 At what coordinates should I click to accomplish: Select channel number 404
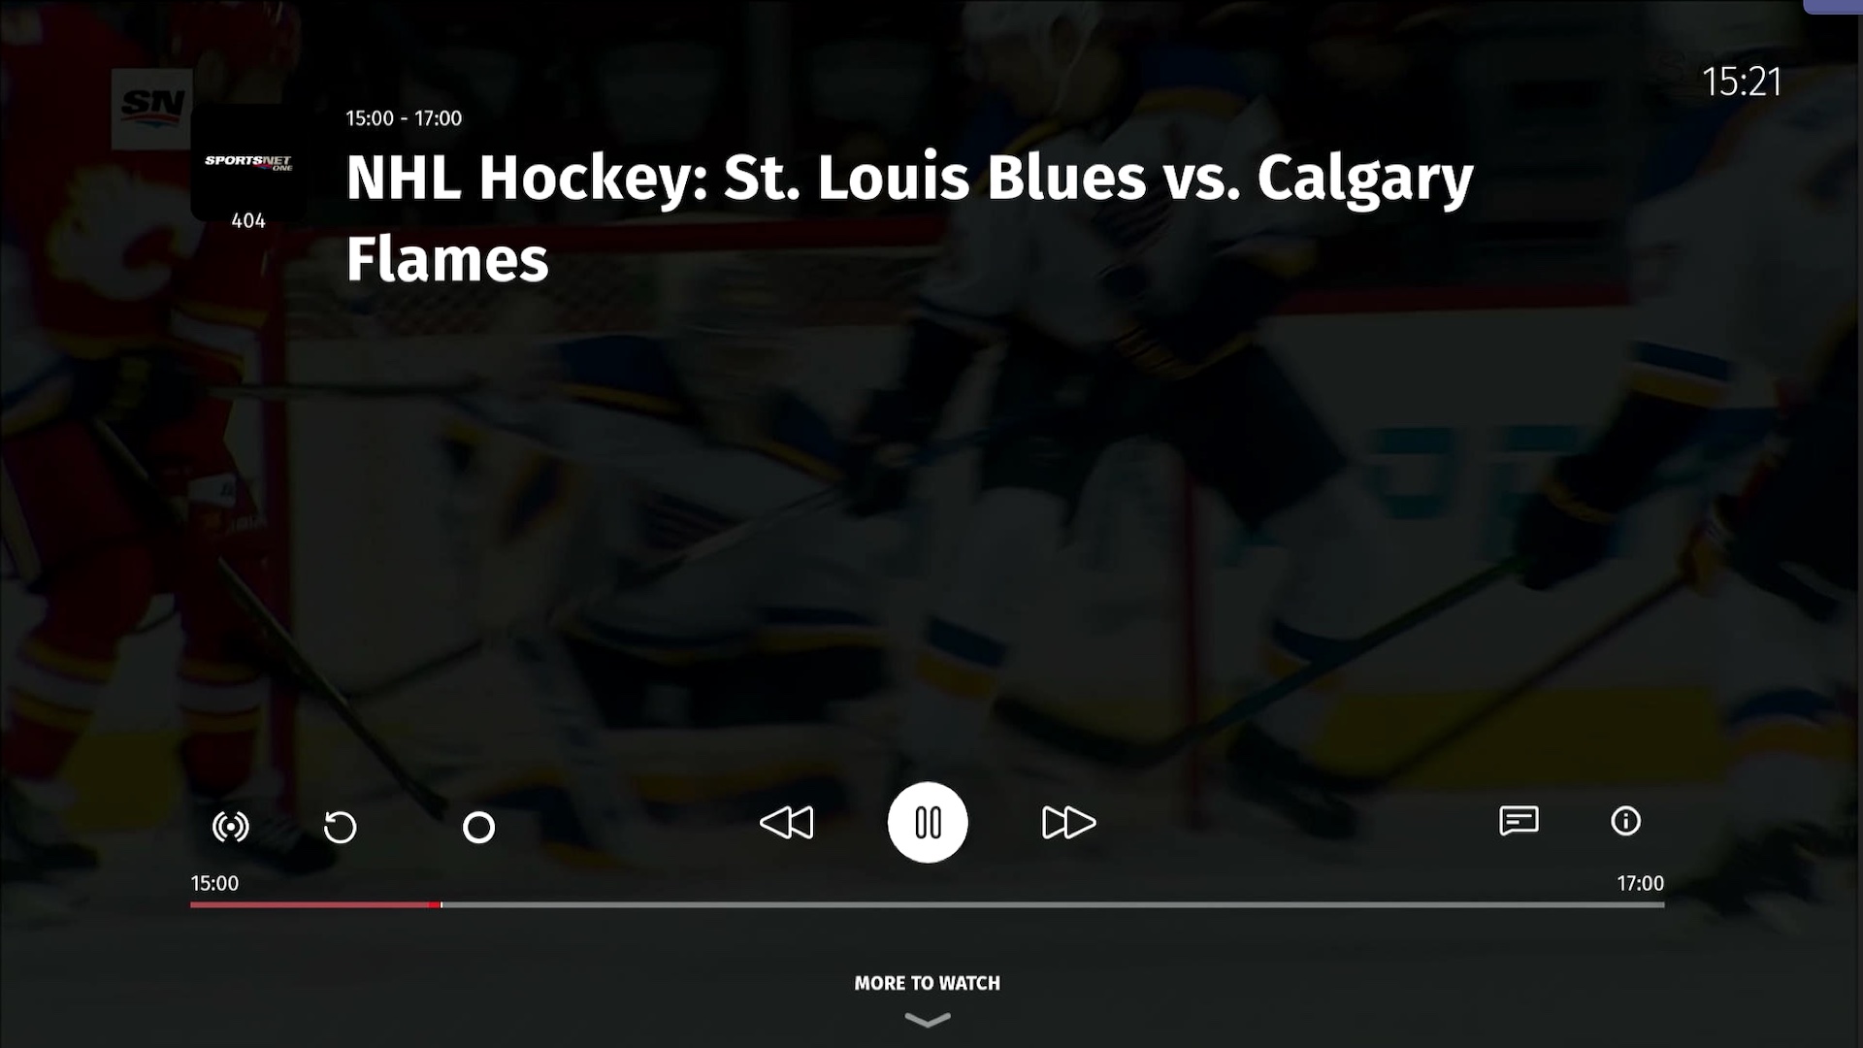coord(248,221)
